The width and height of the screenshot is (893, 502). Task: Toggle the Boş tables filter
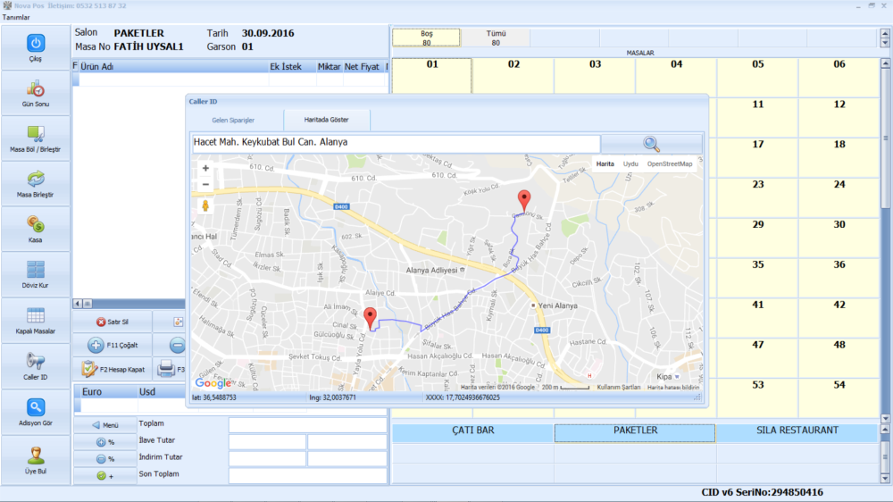(427, 38)
